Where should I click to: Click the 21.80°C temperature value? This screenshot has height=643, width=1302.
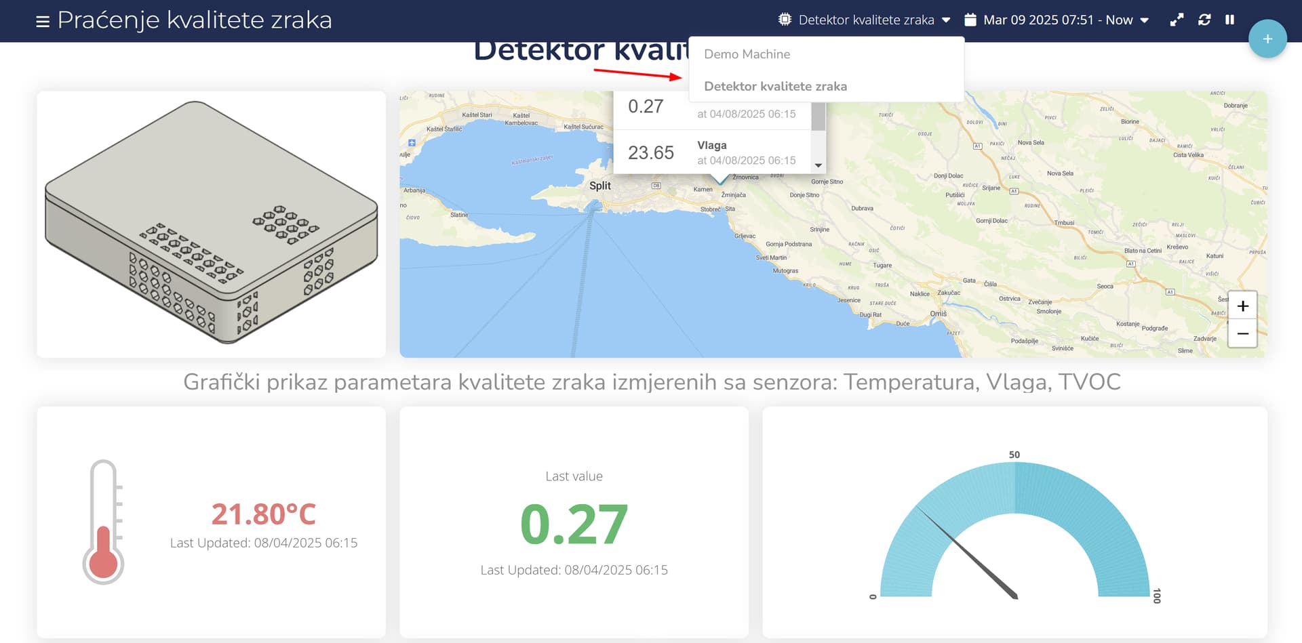click(263, 514)
